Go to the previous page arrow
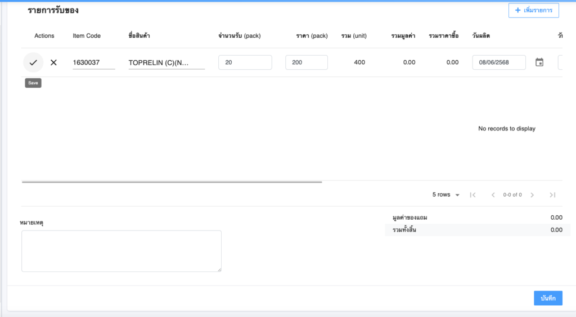 (x=493, y=195)
